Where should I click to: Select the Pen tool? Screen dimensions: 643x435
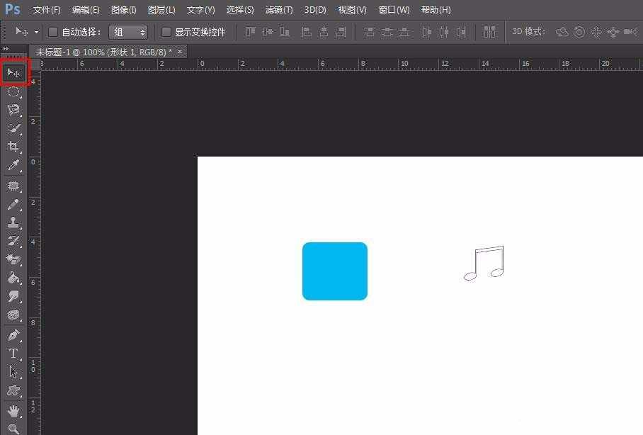coord(13,334)
